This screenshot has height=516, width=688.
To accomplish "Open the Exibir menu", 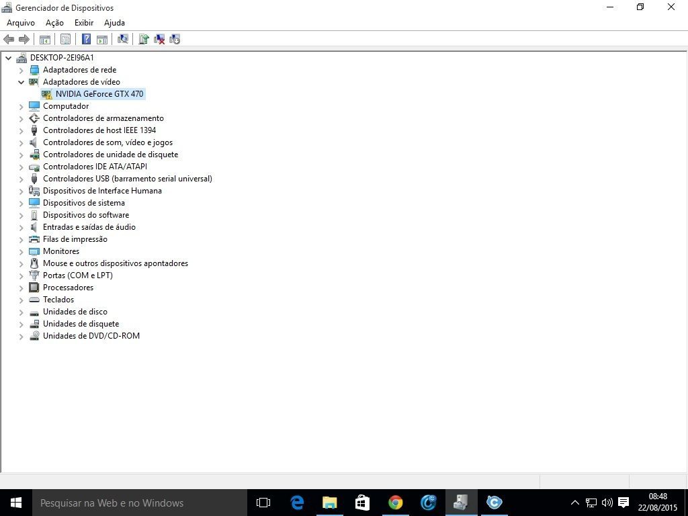I will pos(84,23).
